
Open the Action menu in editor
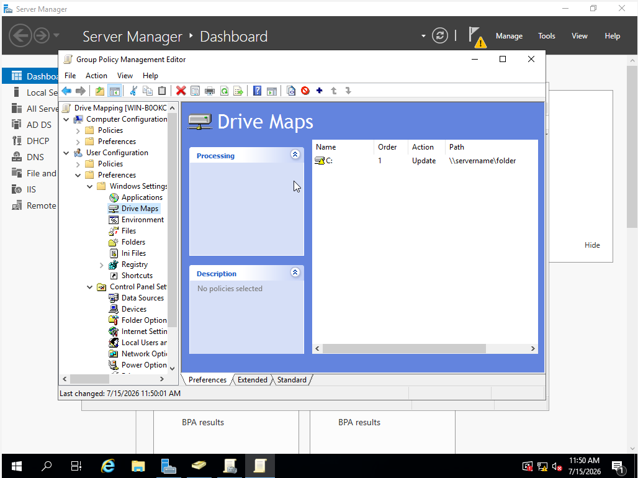[x=96, y=76]
